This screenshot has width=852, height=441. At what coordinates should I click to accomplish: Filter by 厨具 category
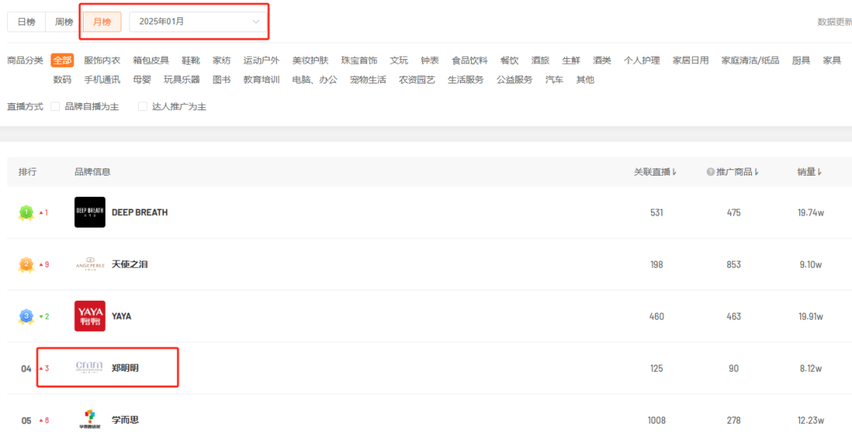801,60
